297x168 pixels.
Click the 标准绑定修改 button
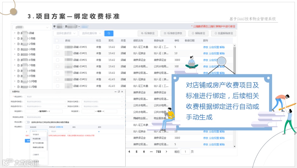click(x=173, y=33)
